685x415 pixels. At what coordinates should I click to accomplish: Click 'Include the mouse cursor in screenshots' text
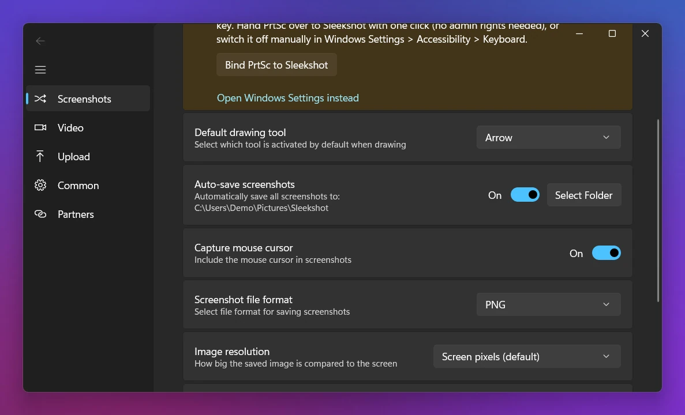(x=272, y=259)
